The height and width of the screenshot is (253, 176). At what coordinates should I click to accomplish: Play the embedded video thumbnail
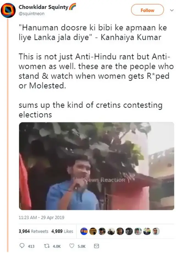coord(96,166)
